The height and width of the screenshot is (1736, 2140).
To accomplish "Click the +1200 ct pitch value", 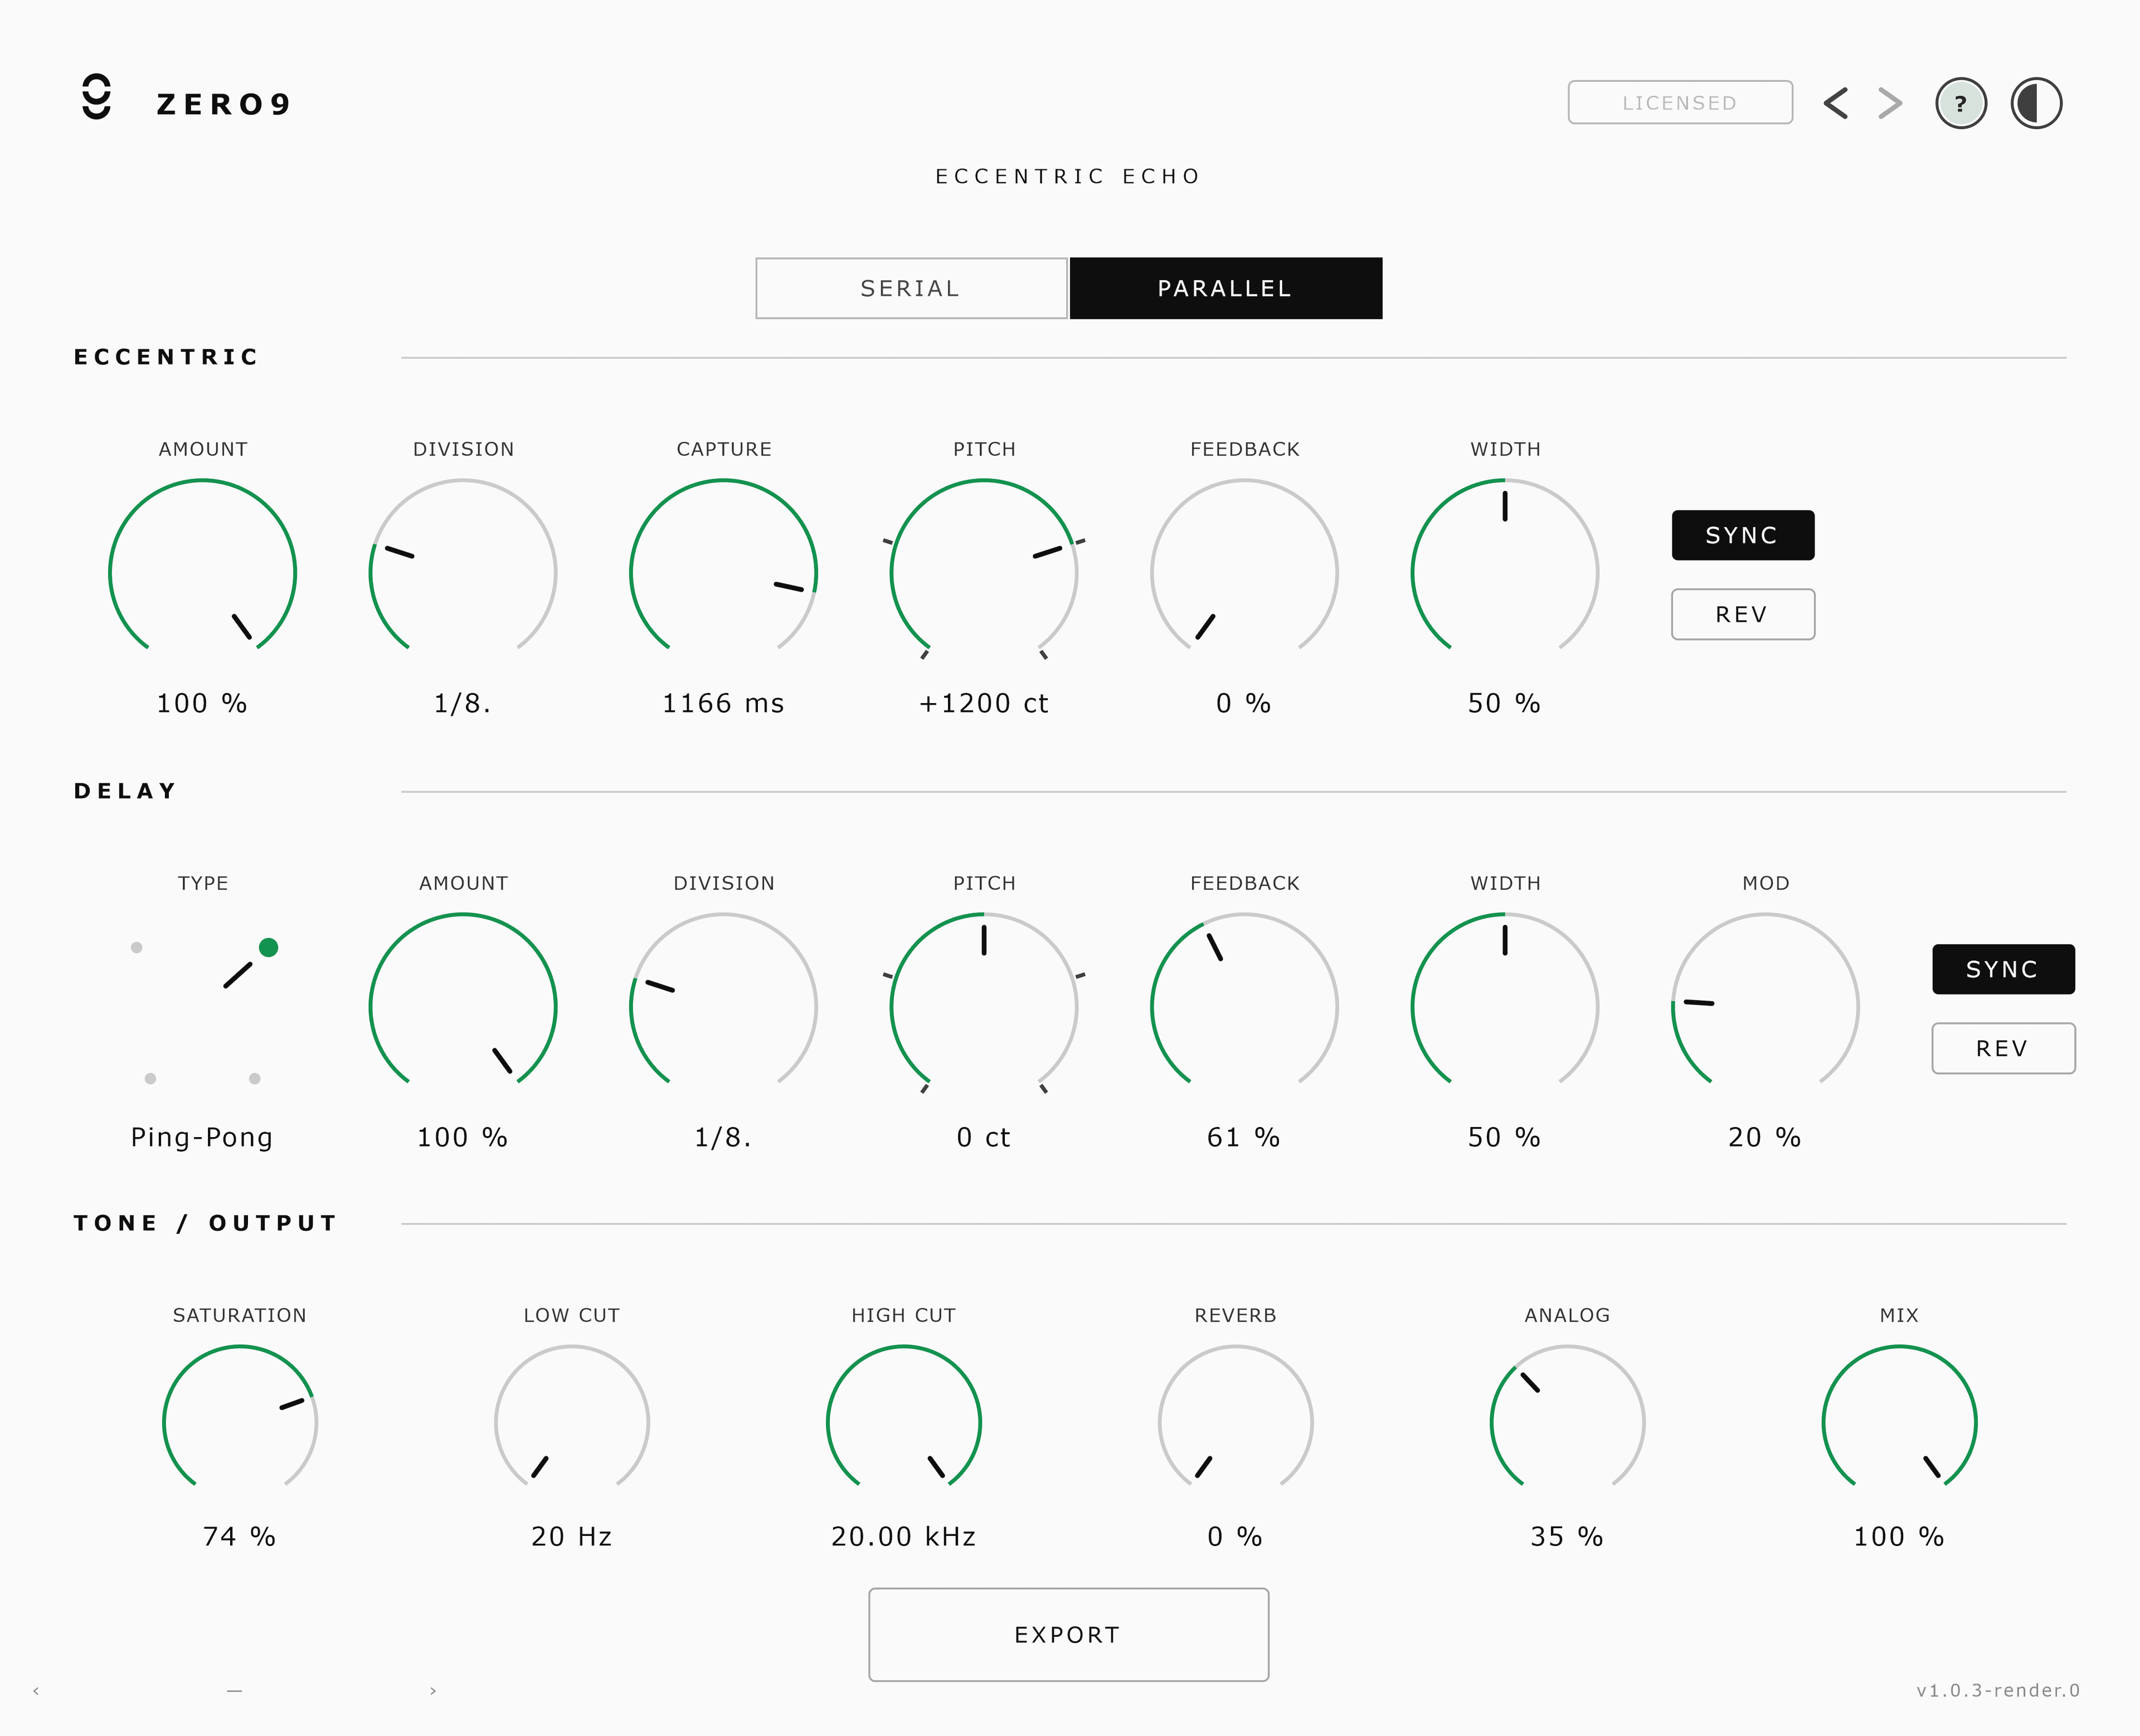I will [984, 703].
